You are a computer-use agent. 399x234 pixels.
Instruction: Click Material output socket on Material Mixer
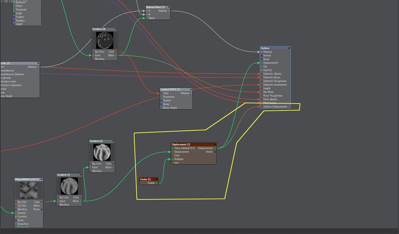(x=169, y=11)
